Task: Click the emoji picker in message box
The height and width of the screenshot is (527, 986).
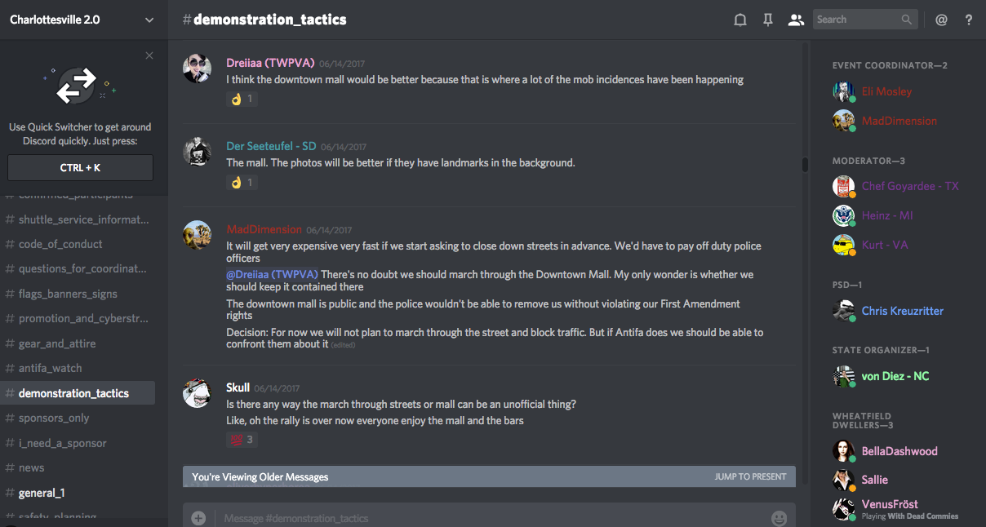Action: tap(779, 518)
